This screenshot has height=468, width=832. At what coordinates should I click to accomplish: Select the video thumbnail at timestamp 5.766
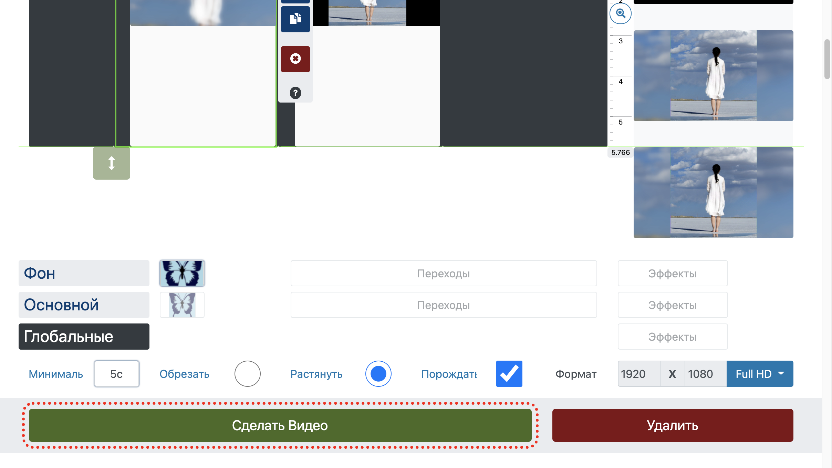[x=714, y=192]
